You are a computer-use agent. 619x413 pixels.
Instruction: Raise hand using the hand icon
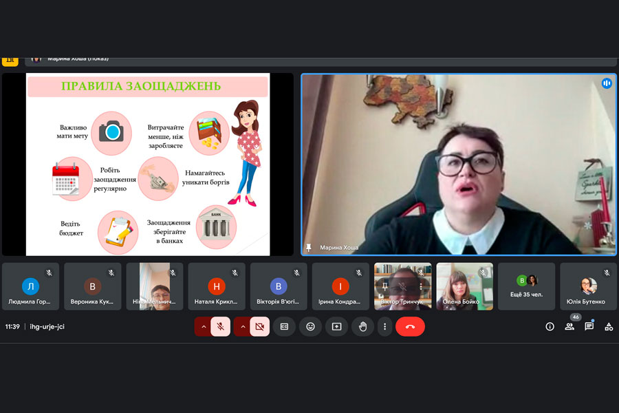tap(362, 326)
